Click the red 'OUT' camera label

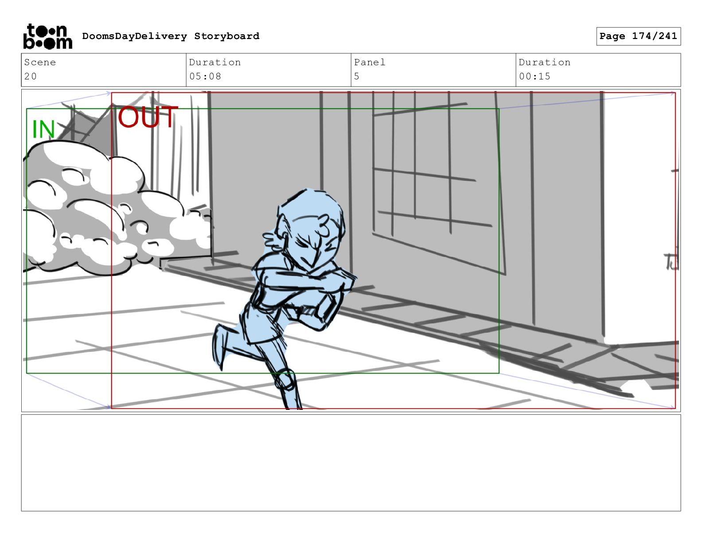[x=148, y=118]
